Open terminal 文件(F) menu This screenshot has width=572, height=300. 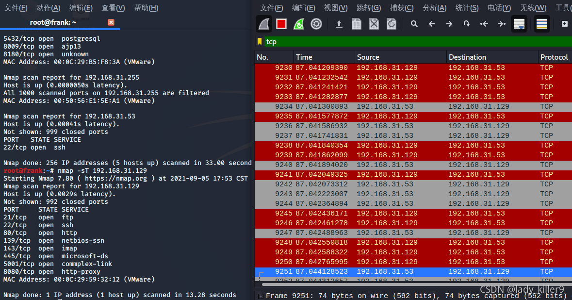16,8
